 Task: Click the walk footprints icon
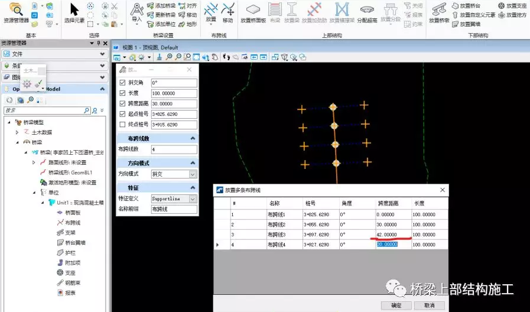[x=226, y=57]
